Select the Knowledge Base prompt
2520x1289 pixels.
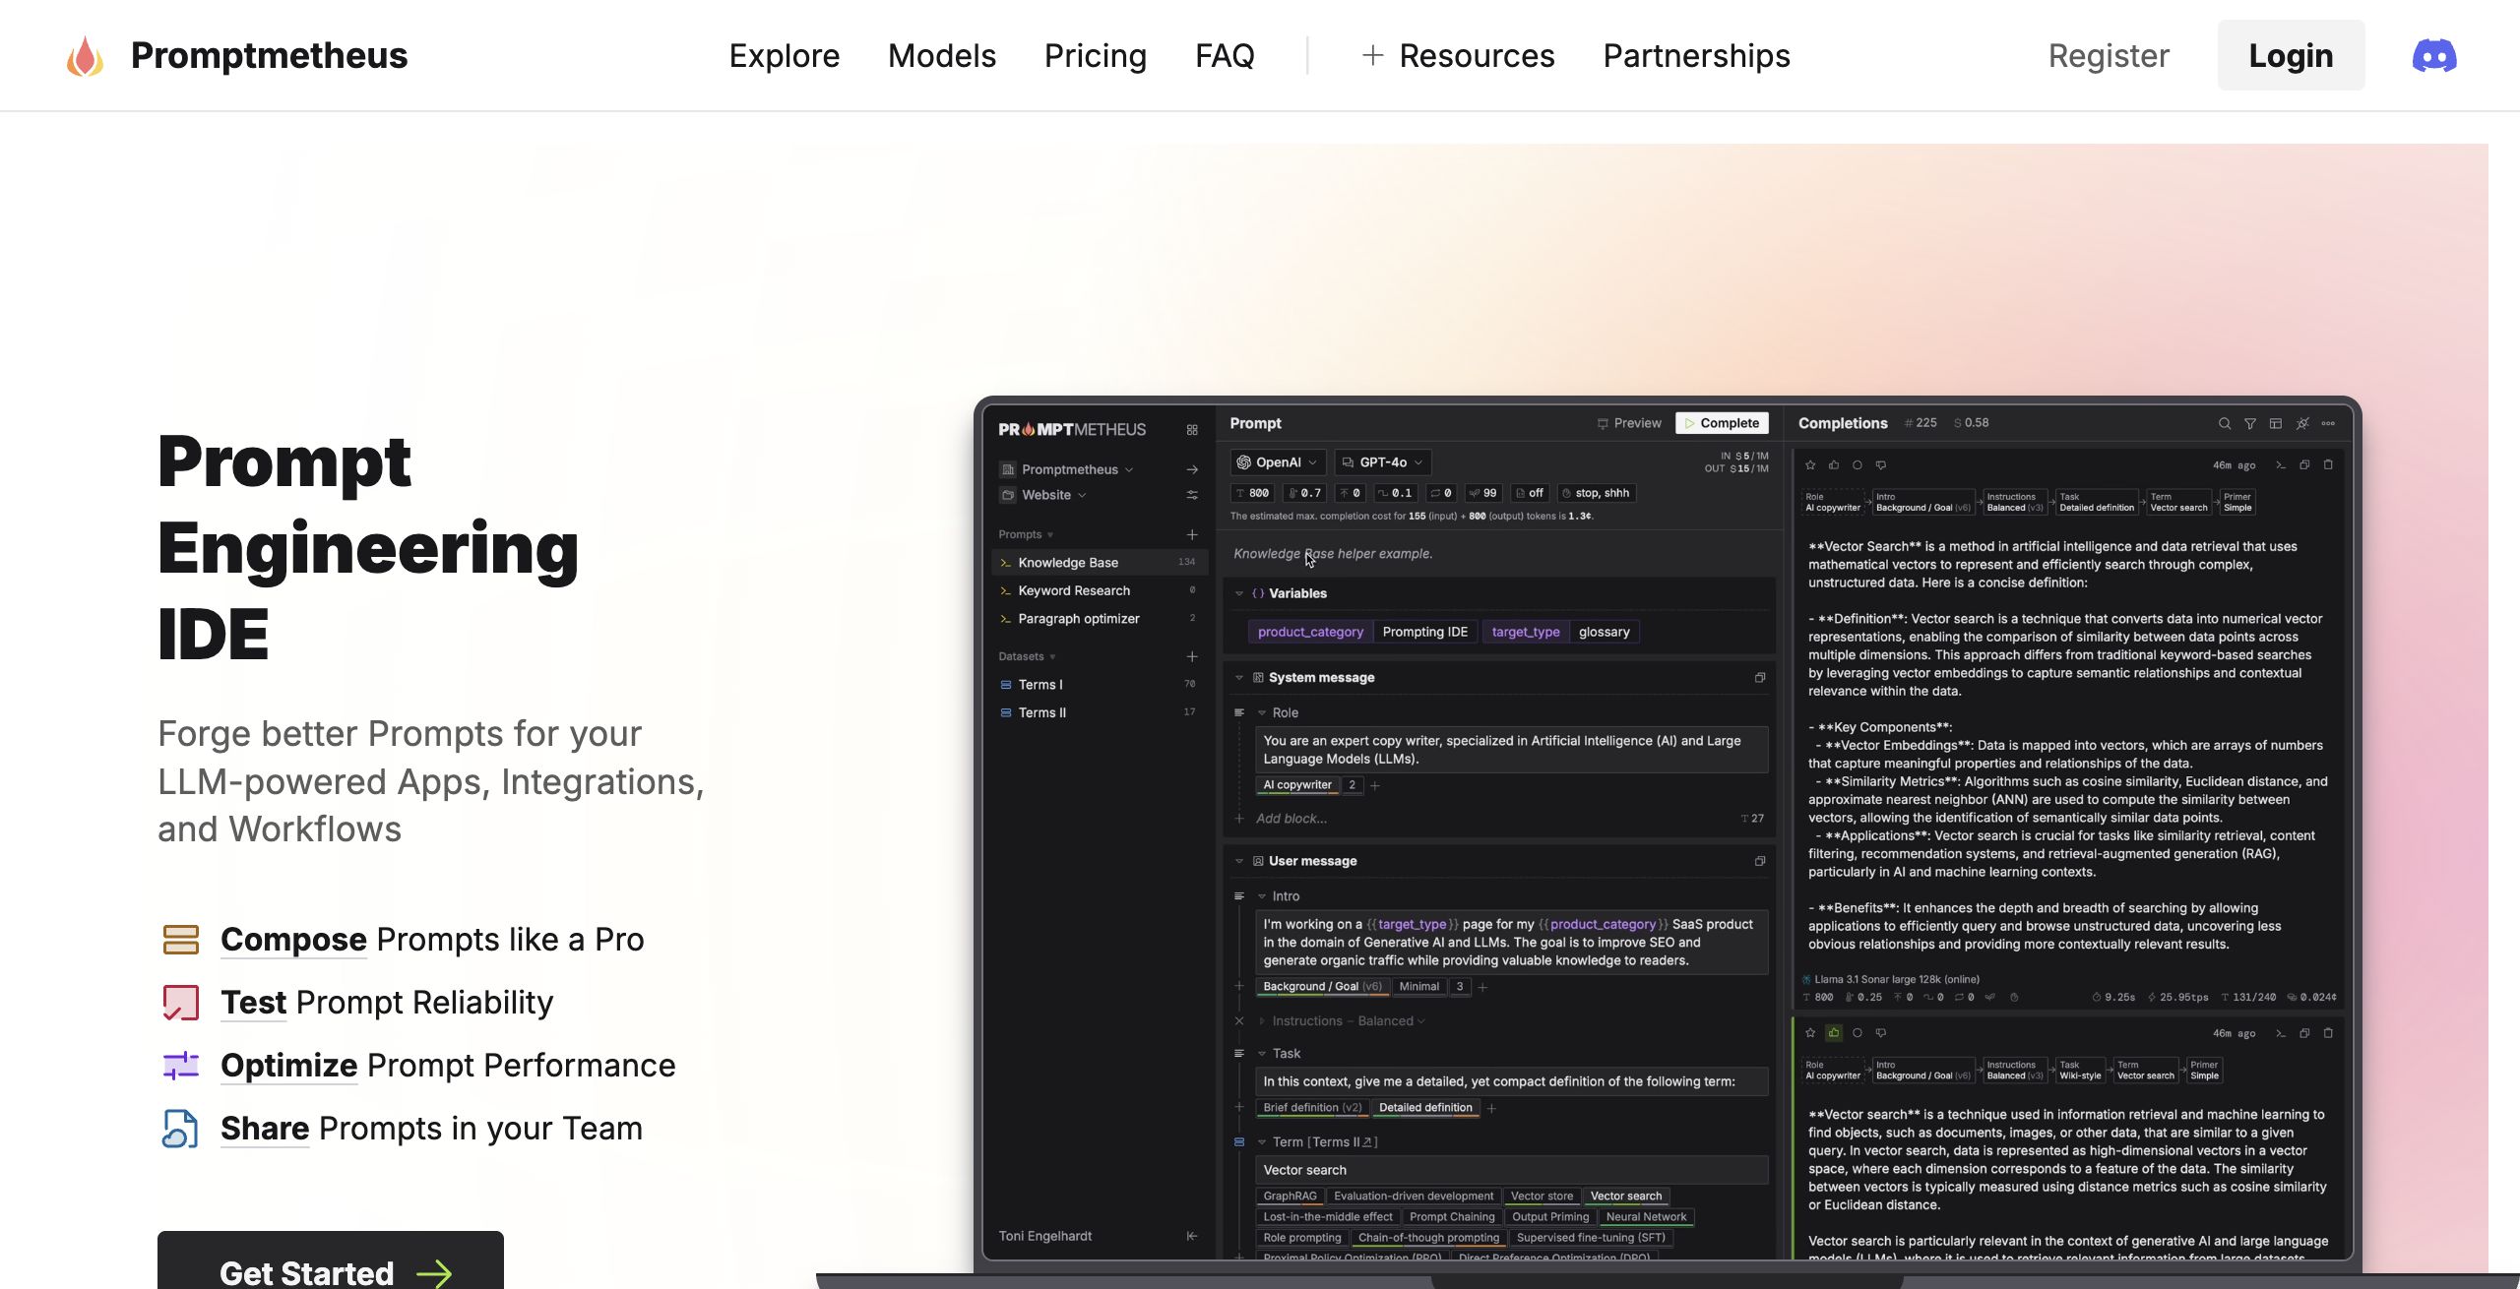[1100, 563]
